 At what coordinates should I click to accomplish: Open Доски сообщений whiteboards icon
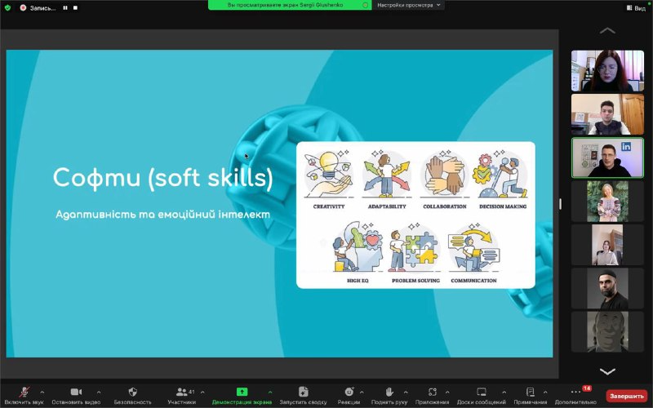(481, 392)
